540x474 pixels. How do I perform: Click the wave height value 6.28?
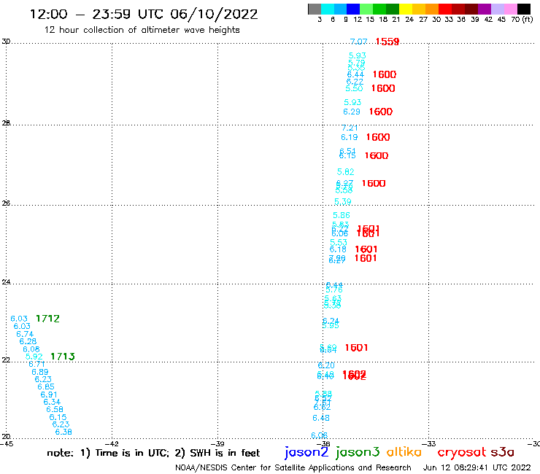click(28, 341)
